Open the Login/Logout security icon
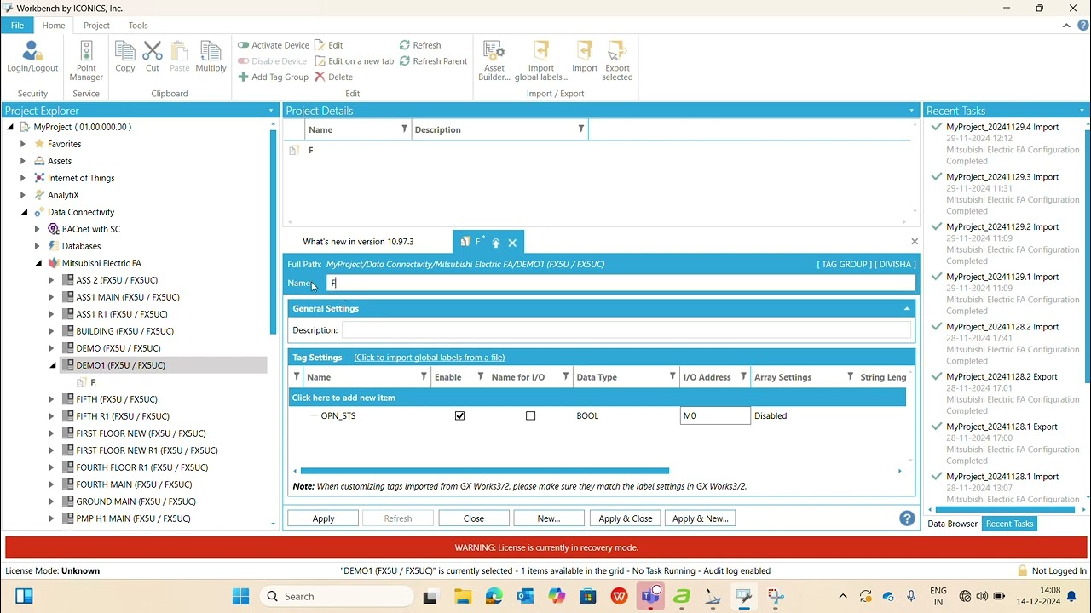 (x=32, y=56)
